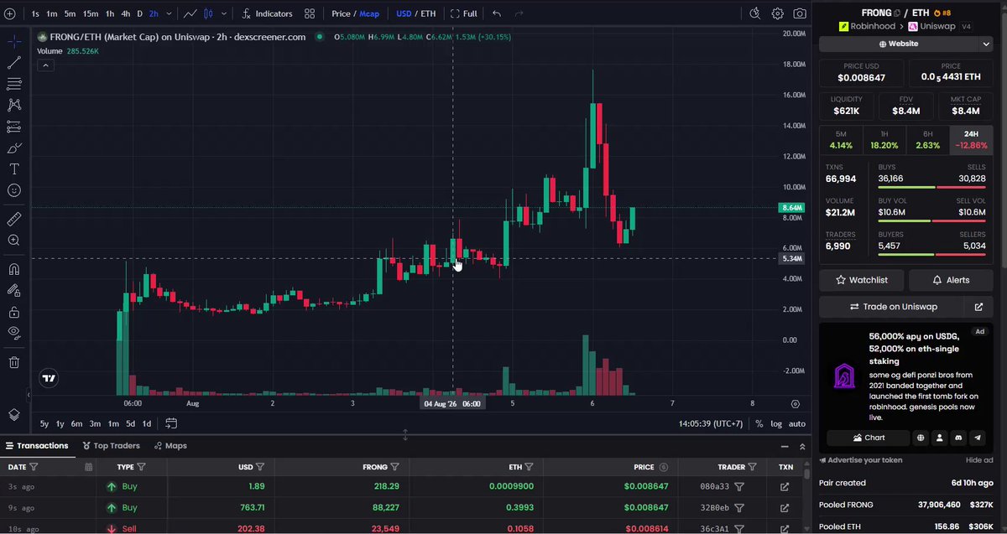The width and height of the screenshot is (1007, 534).
Task: Enable the log scale option
Action: [776, 424]
